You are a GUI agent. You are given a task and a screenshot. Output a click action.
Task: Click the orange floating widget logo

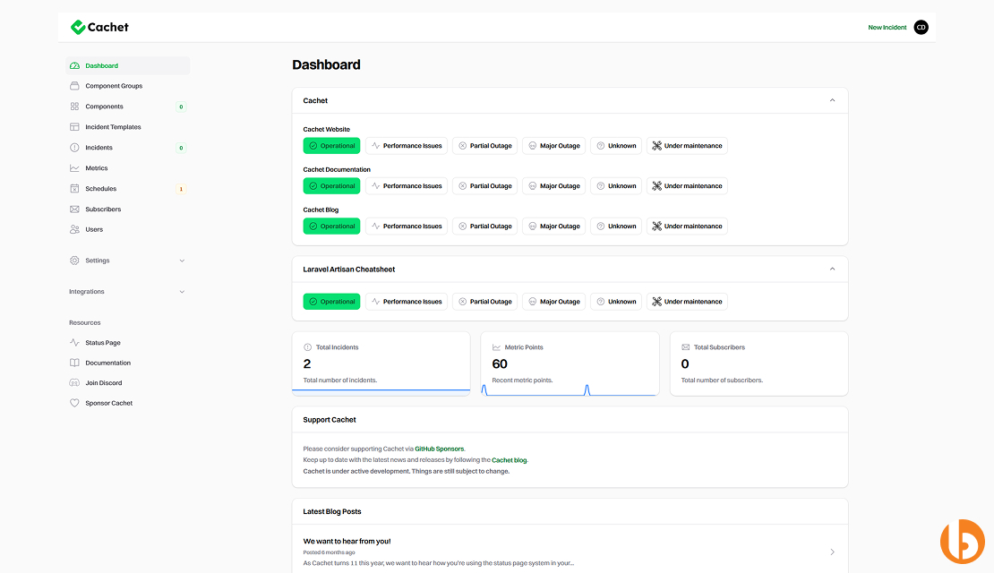962,542
